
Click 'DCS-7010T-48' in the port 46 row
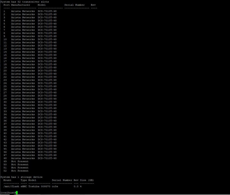[47, 152]
